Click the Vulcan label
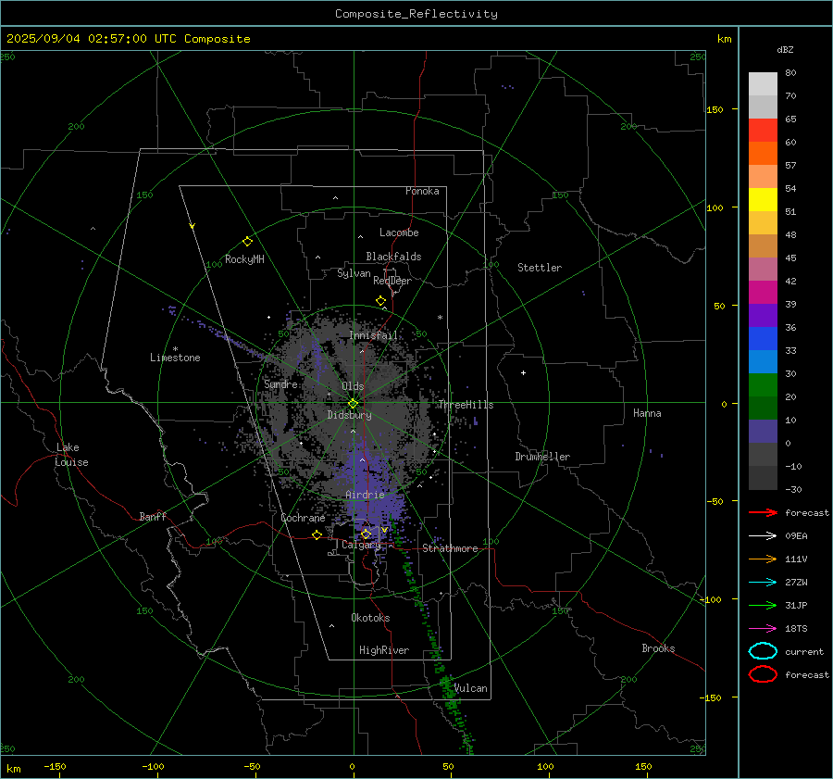This screenshot has height=779, width=833. (x=471, y=688)
